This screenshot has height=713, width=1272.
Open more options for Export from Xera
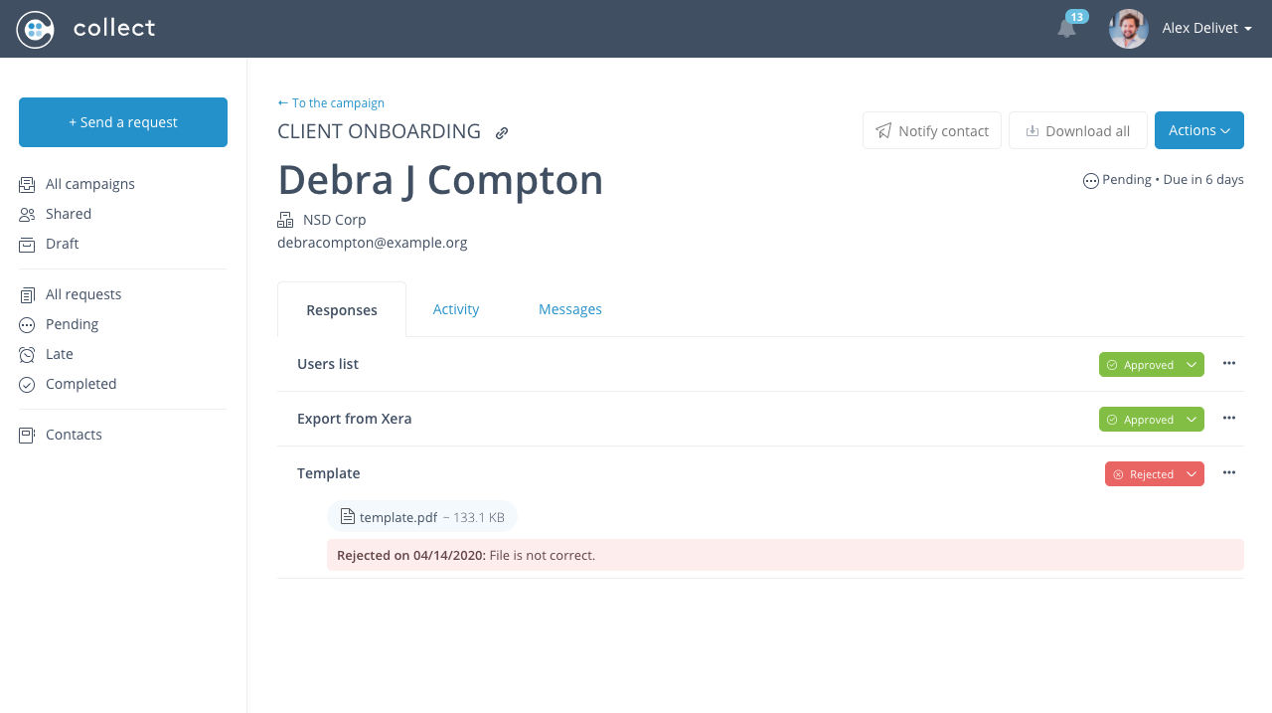click(1229, 419)
